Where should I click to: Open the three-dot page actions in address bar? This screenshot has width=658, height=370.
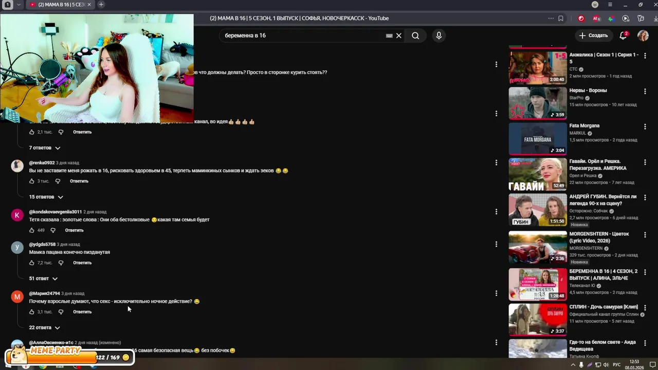pyautogui.click(x=551, y=18)
